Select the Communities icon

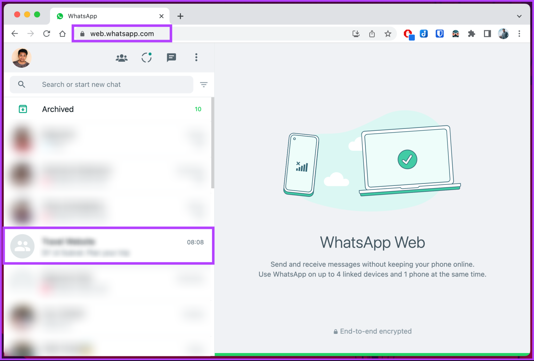coord(121,57)
